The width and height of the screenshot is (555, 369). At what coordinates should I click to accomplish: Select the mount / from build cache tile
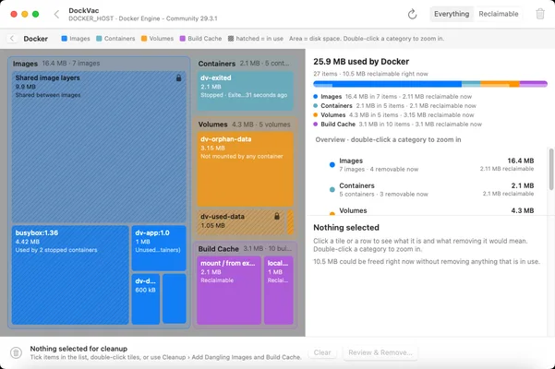229,291
